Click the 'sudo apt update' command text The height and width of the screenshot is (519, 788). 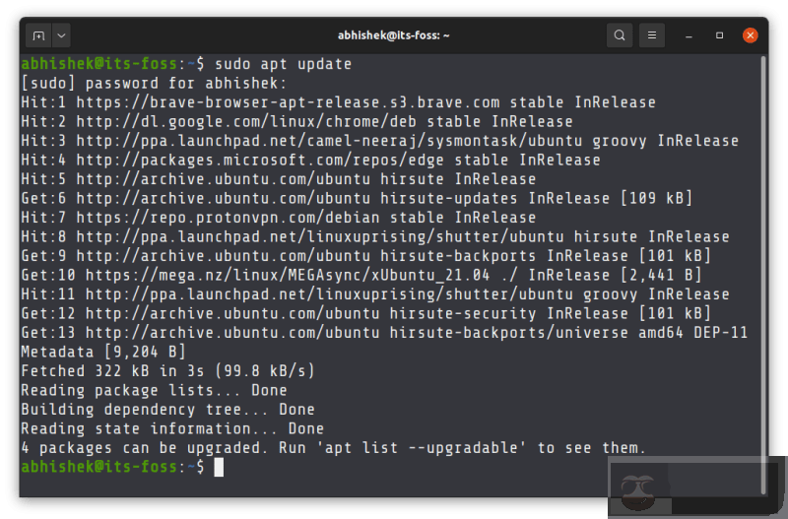pos(284,64)
